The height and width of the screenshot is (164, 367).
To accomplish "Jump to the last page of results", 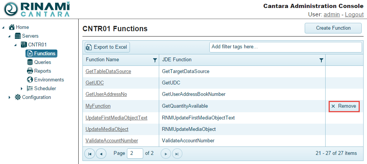I will click(x=177, y=154).
